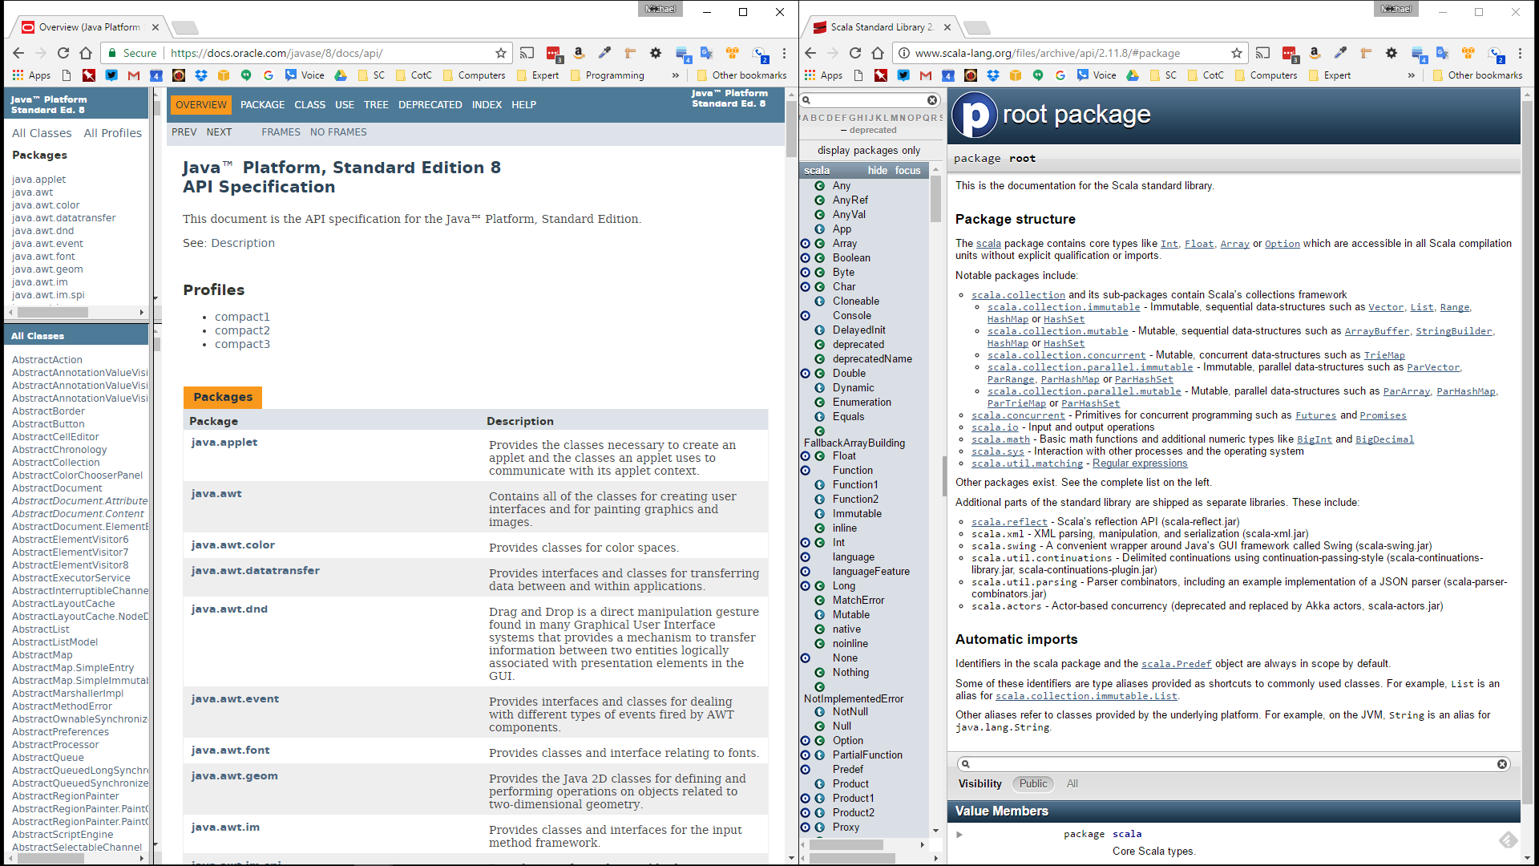Focus the Scala sidebar search box
Screen dimensions: 1539x866
coord(868,100)
